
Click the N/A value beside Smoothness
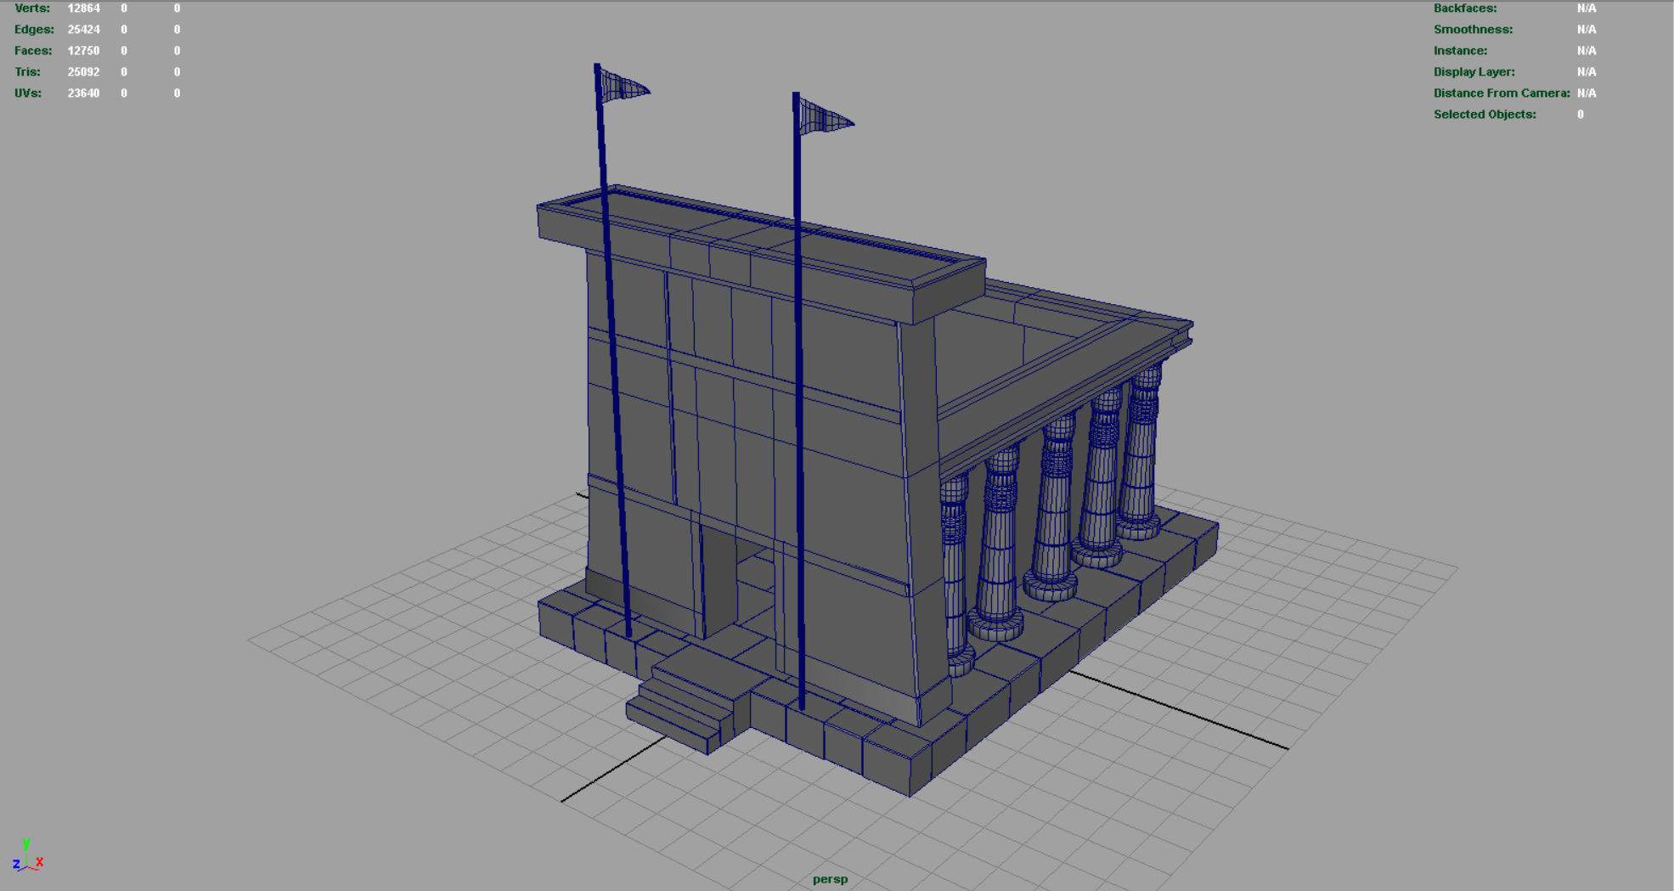tap(1587, 29)
